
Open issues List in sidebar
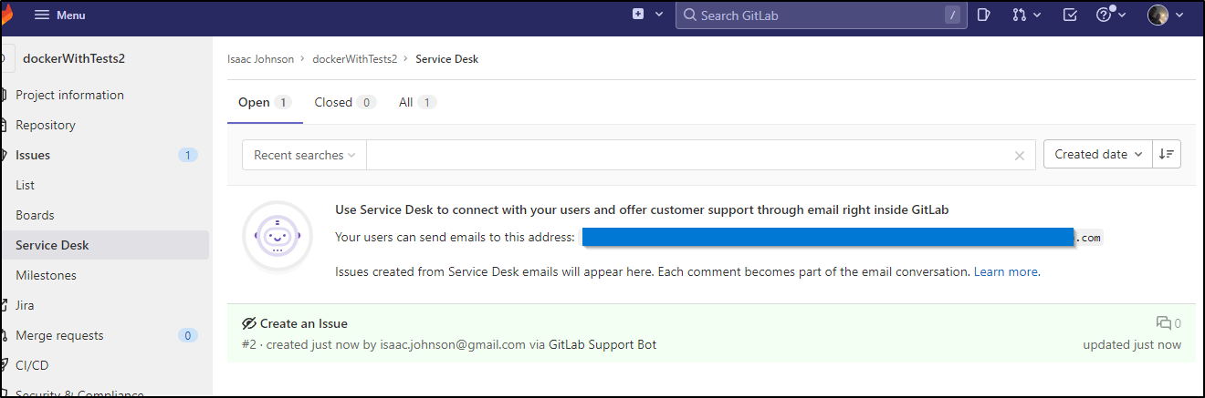[x=25, y=185]
